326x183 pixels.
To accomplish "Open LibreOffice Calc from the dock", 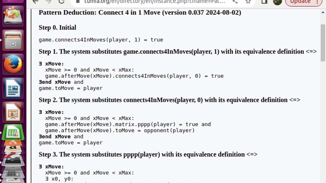I will [x=13, y=132].
